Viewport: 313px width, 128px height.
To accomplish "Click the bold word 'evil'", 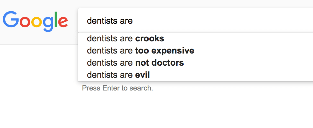I will tap(142, 75).
